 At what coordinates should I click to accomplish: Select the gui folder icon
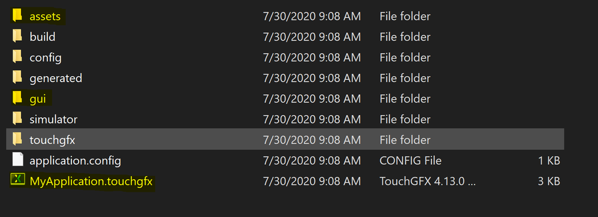[17, 98]
